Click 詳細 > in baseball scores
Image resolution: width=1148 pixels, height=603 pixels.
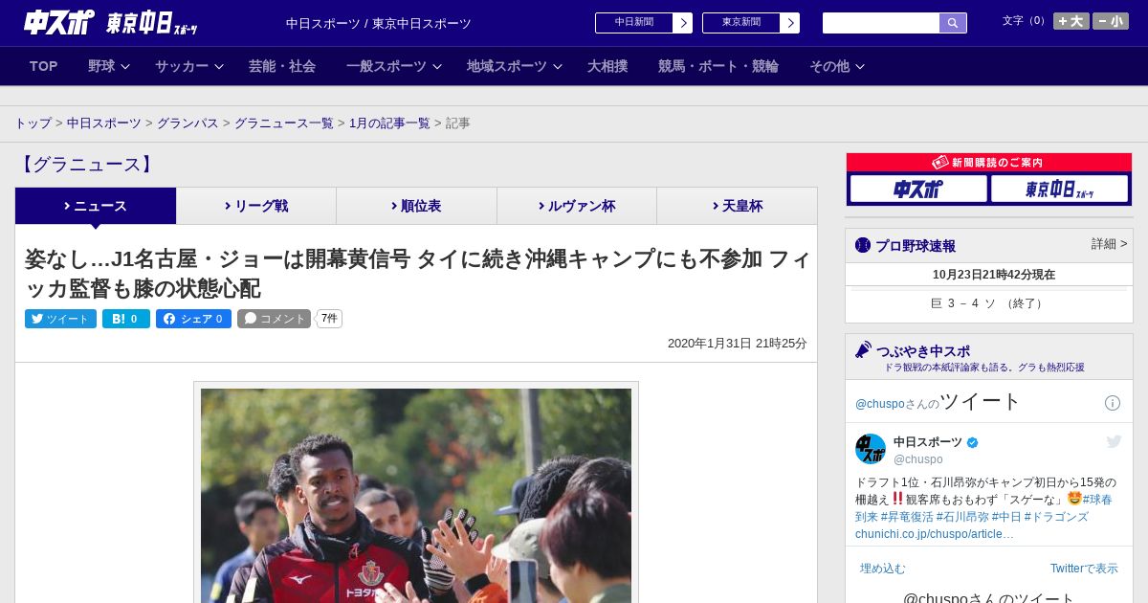[x=1109, y=244]
